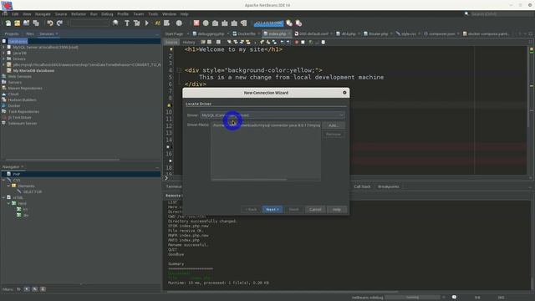Switch to the Files tab
The image size is (535, 301).
pyautogui.click(x=30, y=33)
